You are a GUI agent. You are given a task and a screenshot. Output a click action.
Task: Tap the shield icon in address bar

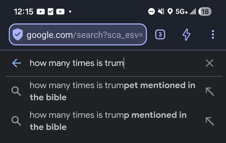click(x=18, y=35)
